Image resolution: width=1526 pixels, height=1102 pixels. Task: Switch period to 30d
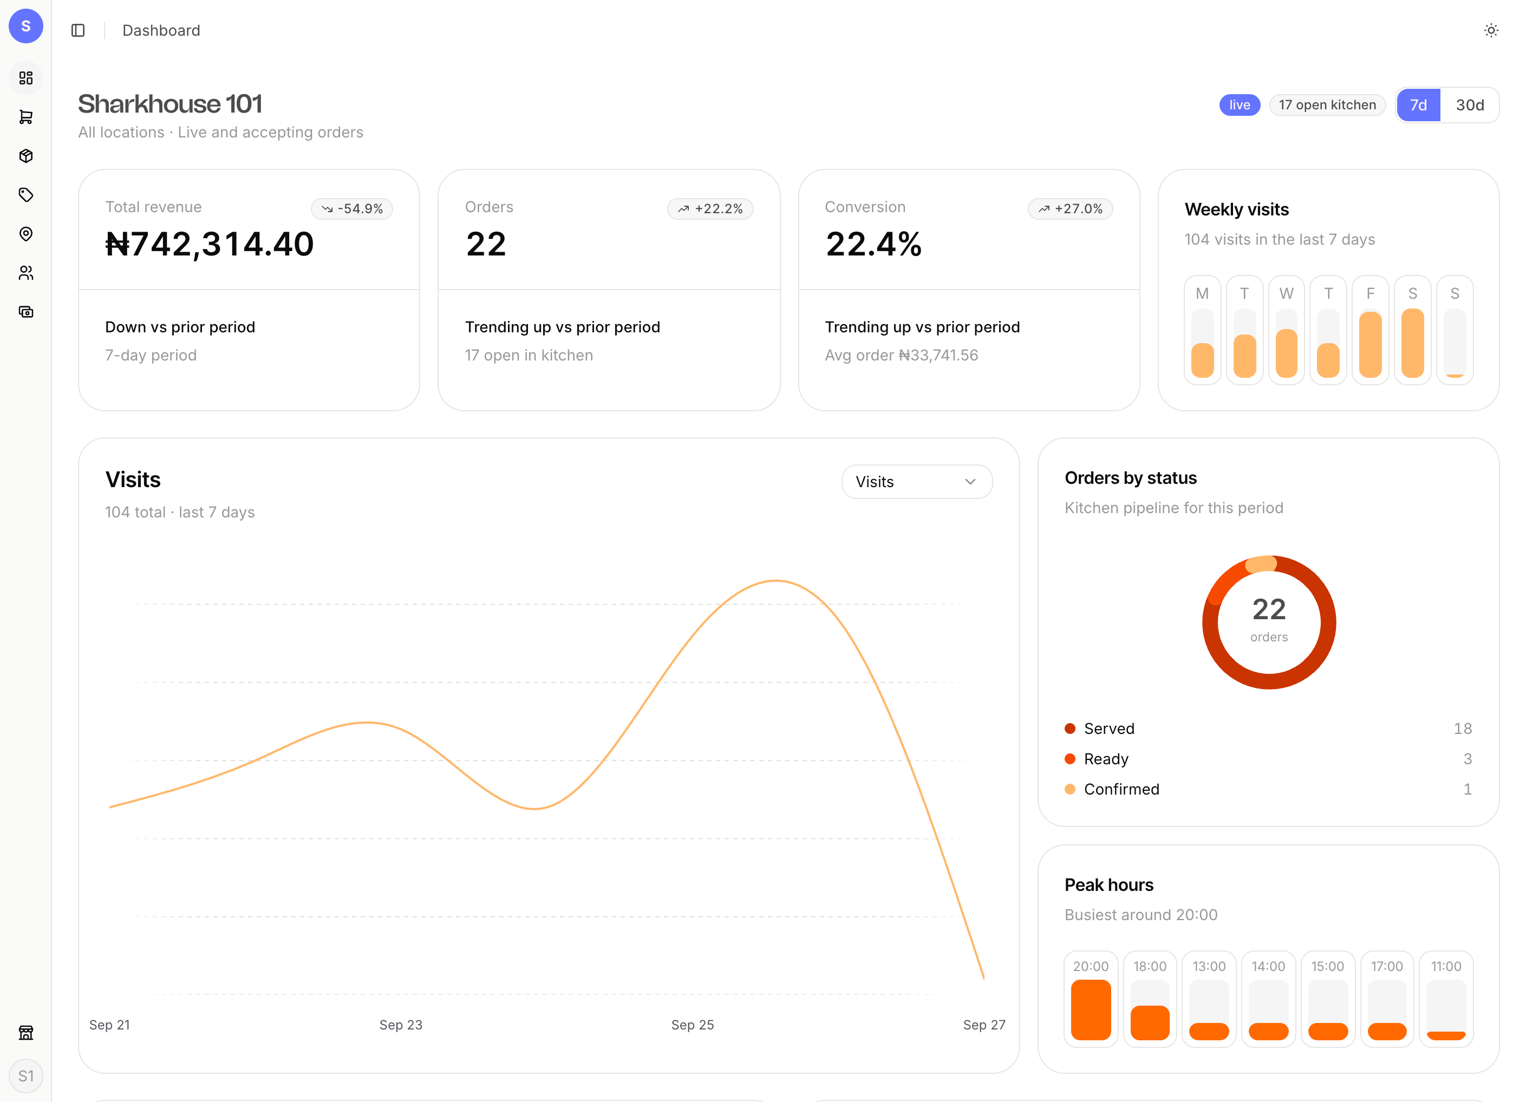(x=1470, y=105)
